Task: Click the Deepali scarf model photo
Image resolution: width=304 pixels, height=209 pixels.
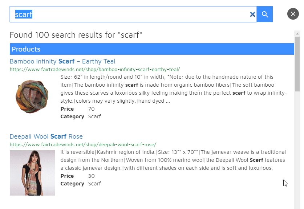Action: (32, 173)
